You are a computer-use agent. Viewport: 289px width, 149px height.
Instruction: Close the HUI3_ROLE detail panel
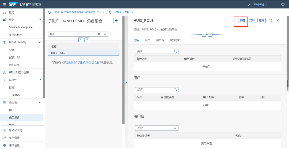pyautogui.click(x=278, y=20)
